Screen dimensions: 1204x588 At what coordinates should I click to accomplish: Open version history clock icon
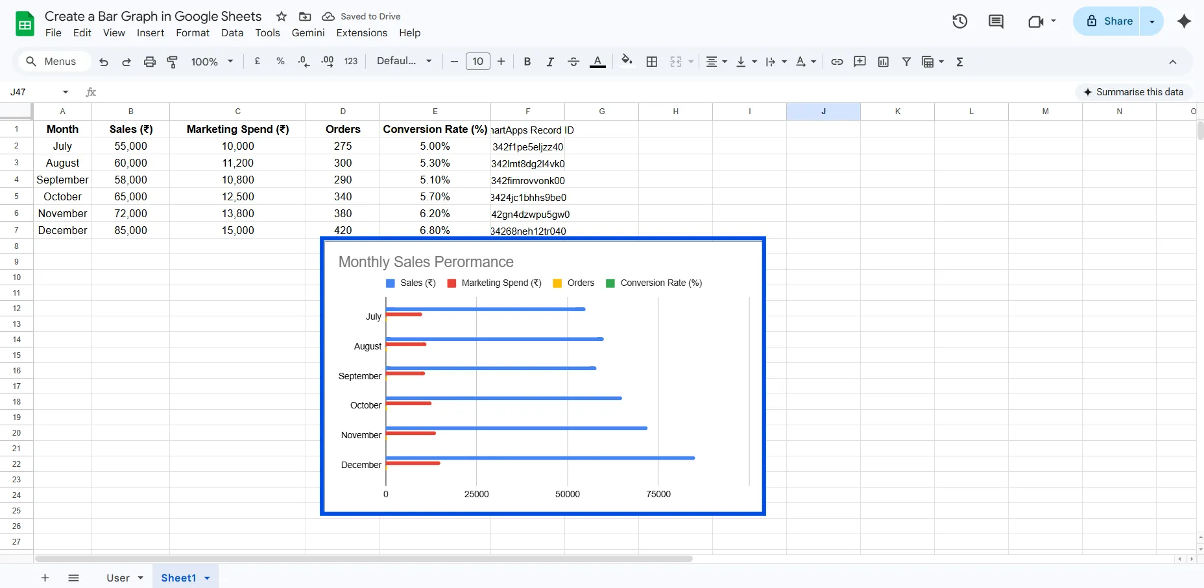tap(959, 21)
